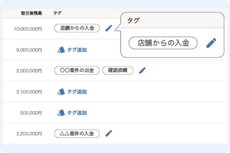Click tag icon in the 2,100,000円 row
This screenshot has width=230, height=153.
coord(61,92)
